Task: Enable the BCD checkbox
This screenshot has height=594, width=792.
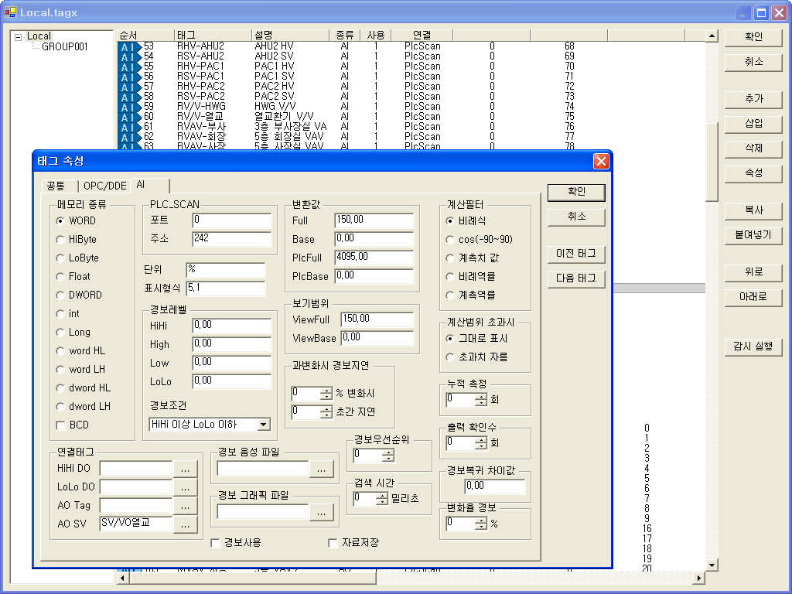Action: coord(61,425)
